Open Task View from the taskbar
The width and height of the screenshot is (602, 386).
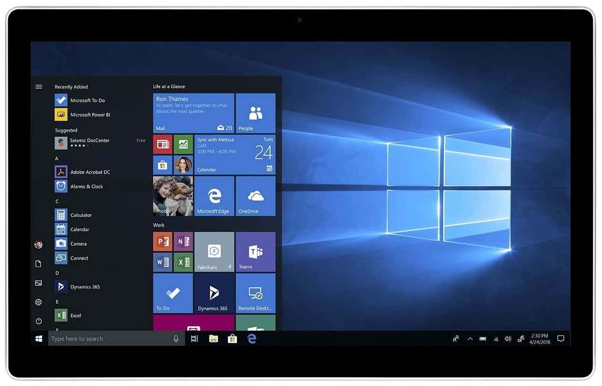pyautogui.click(x=194, y=339)
